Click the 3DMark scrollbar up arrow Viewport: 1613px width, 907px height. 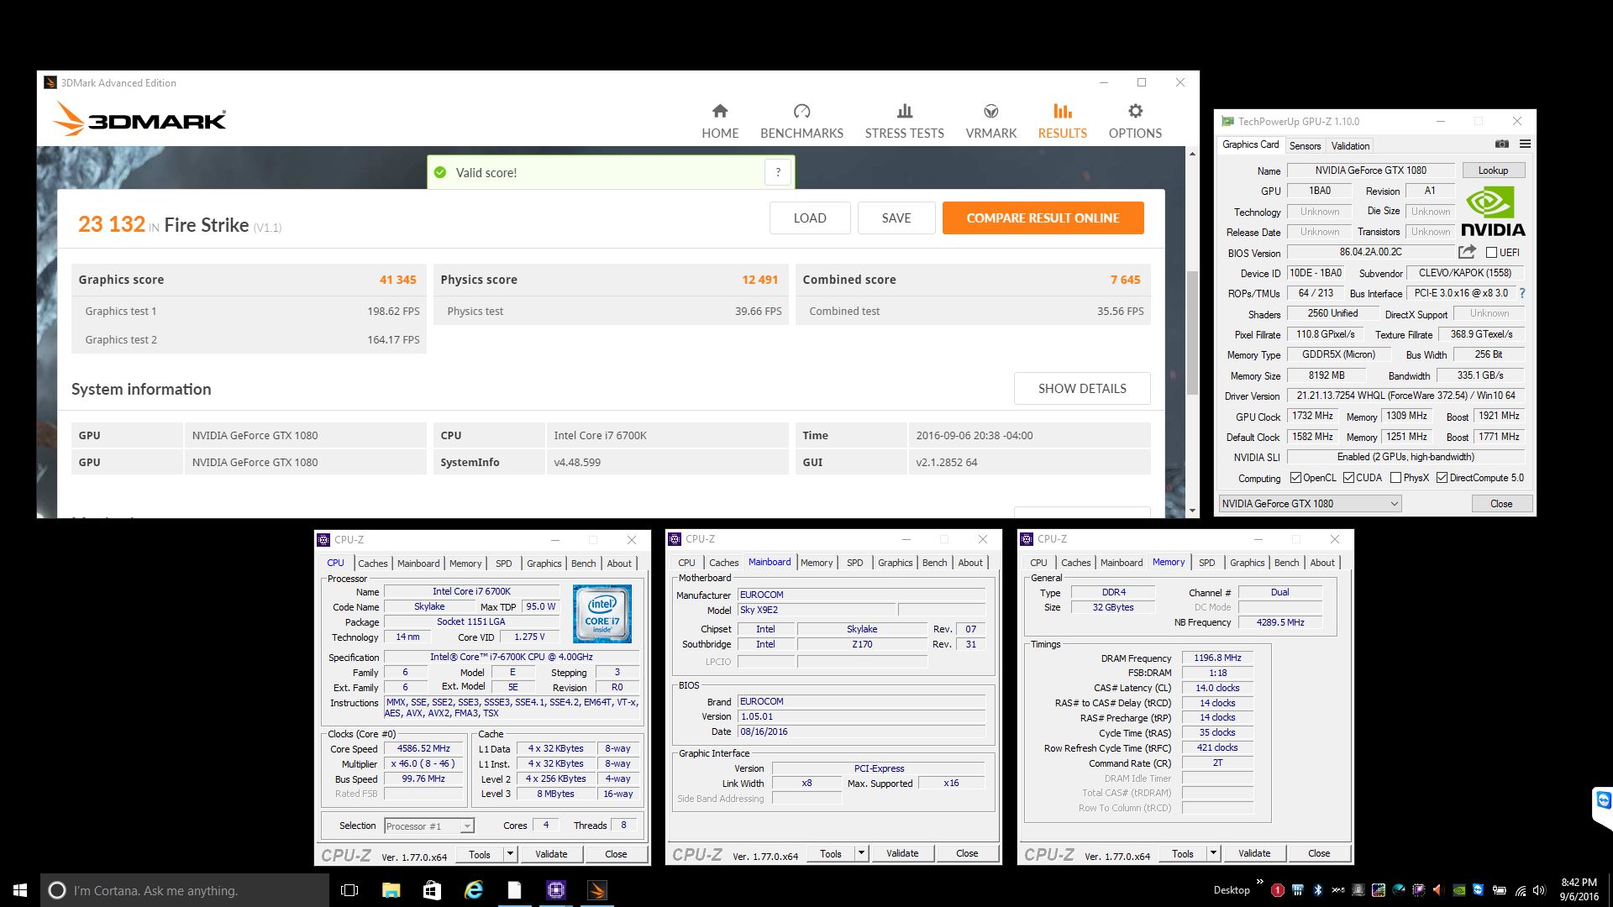1192,155
